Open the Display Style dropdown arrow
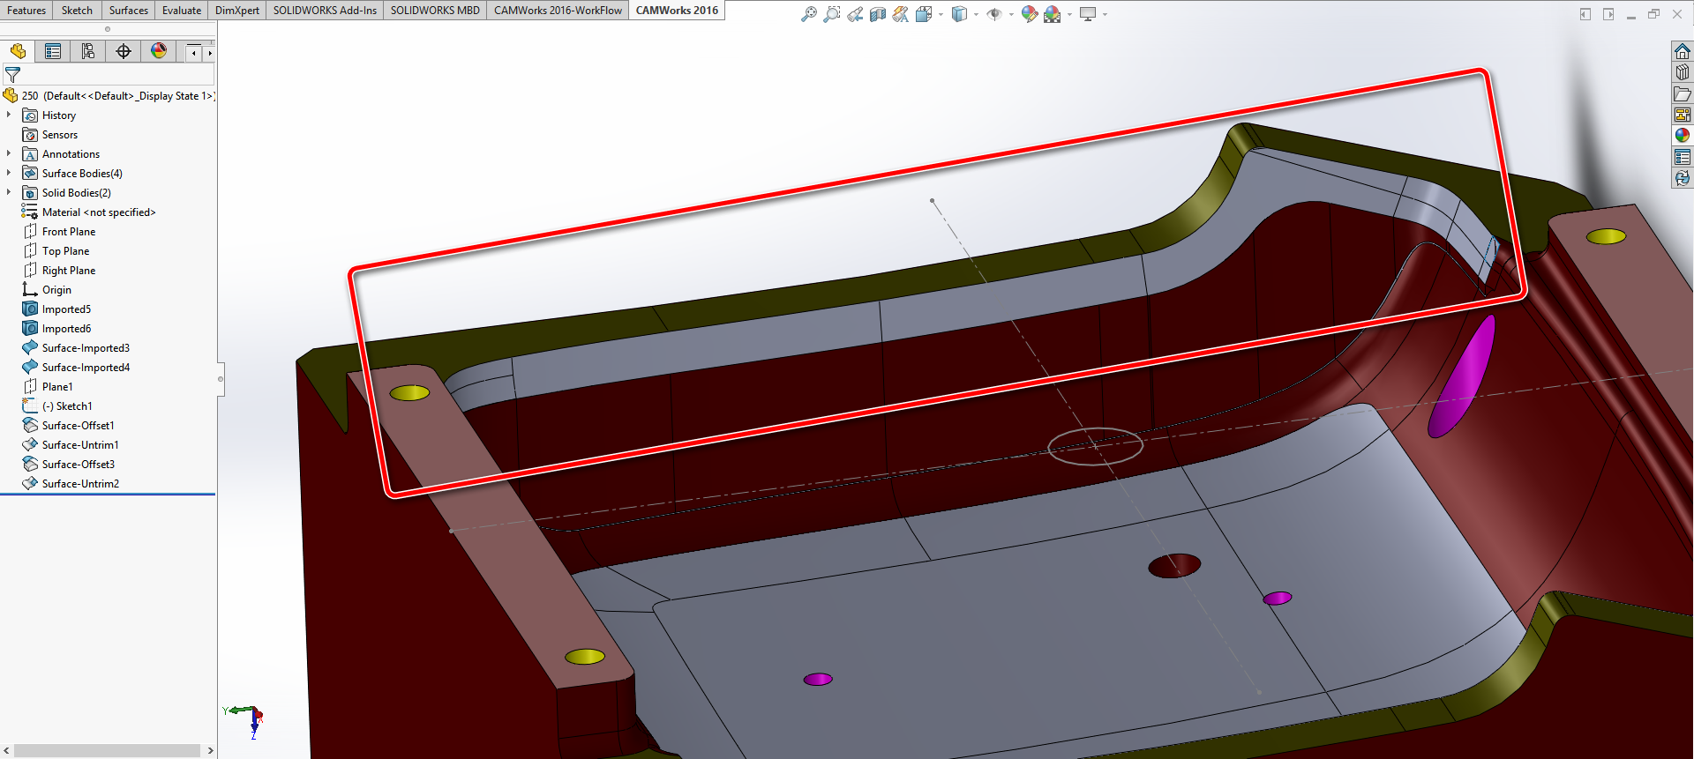 click(x=976, y=14)
